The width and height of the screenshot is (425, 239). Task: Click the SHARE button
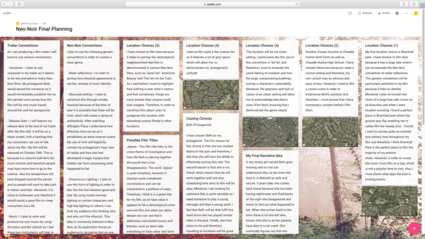[384, 13]
